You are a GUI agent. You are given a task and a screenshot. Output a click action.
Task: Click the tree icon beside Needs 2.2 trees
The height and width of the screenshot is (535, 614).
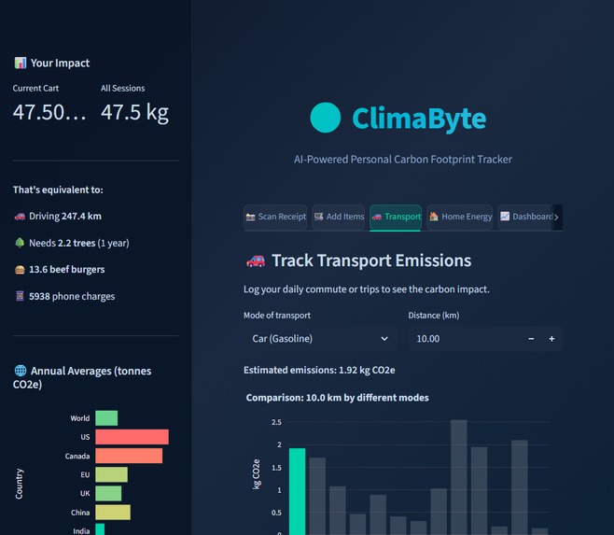pyautogui.click(x=20, y=243)
